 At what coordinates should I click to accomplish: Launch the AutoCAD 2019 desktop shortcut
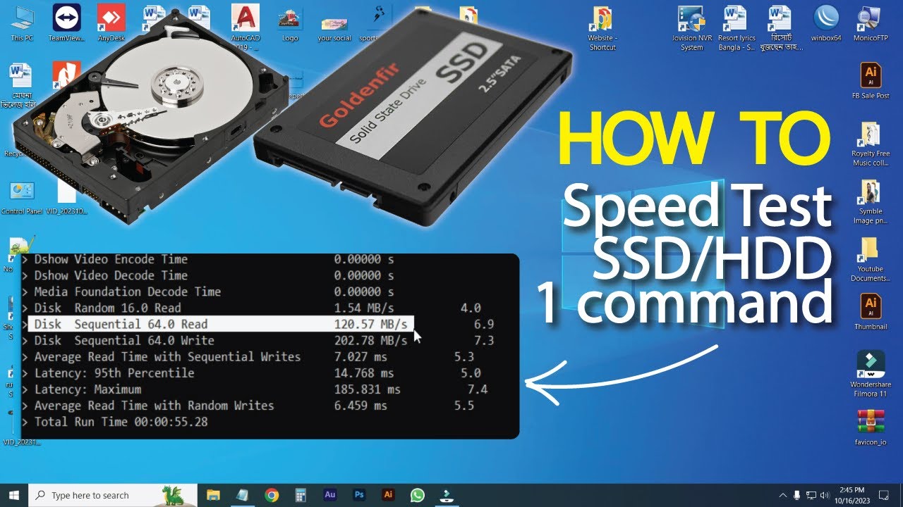tap(245, 26)
